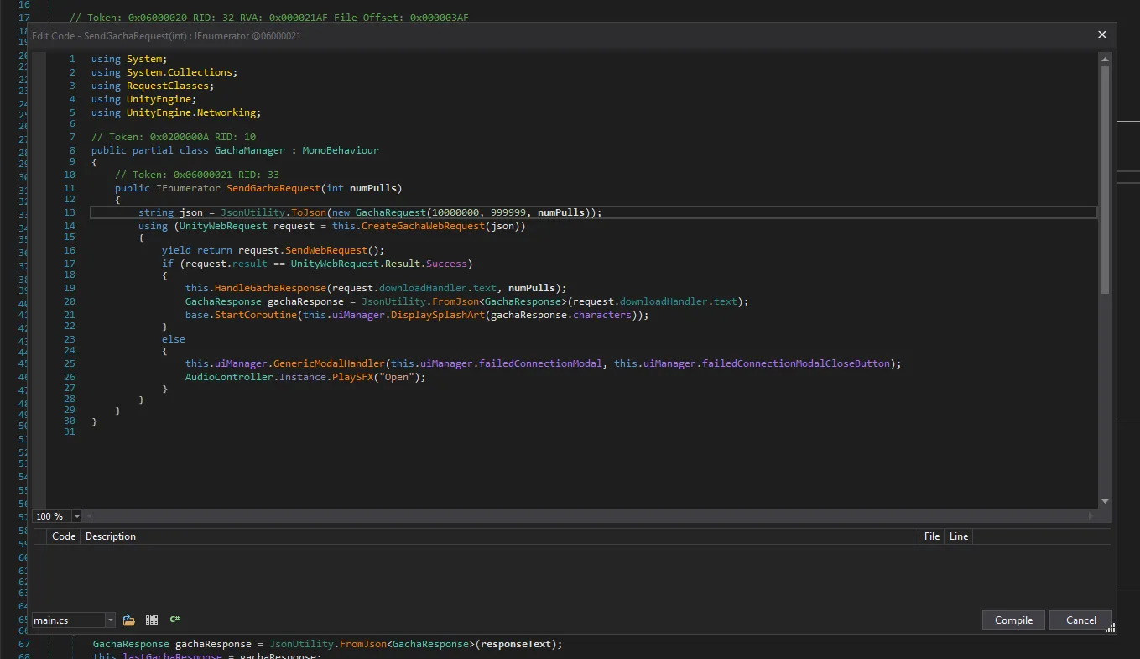The height and width of the screenshot is (659, 1140).
Task: Click the Compile button
Action: (x=1013, y=620)
